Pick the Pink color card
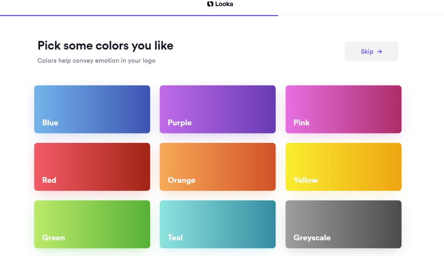This screenshot has height=256, width=444. click(x=343, y=109)
